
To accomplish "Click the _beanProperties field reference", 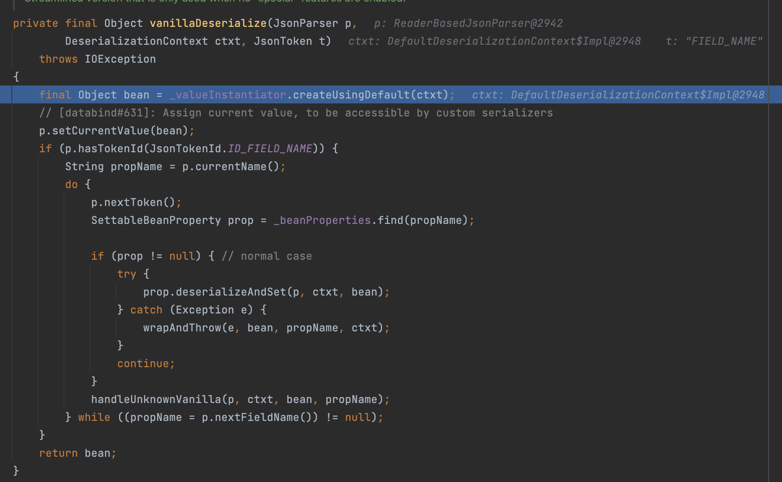I will click(x=322, y=220).
